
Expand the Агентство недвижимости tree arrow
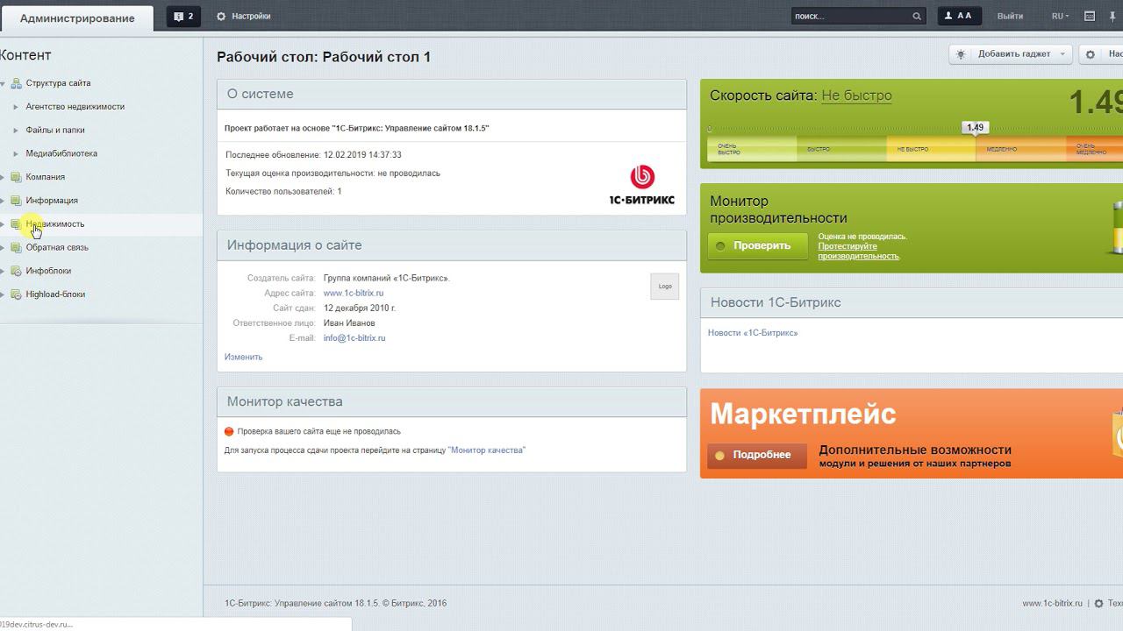(16, 107)
